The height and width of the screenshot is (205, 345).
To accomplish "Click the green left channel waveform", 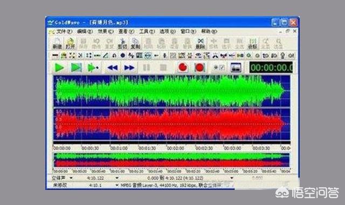I will [172, 91].
